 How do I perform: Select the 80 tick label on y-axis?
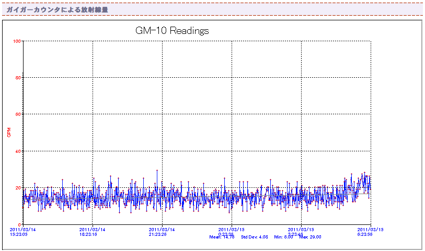(x=18, y=77)
